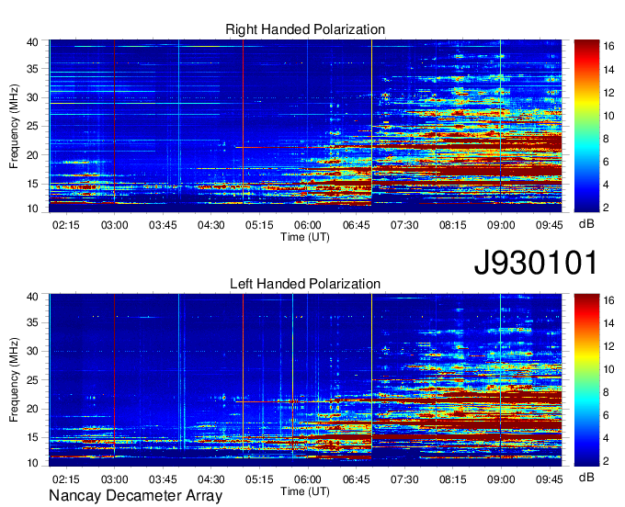The width and height of the screenshot is (625, 507).
Task: Click the "dB" label under the lower color bar
Action: 586,477
